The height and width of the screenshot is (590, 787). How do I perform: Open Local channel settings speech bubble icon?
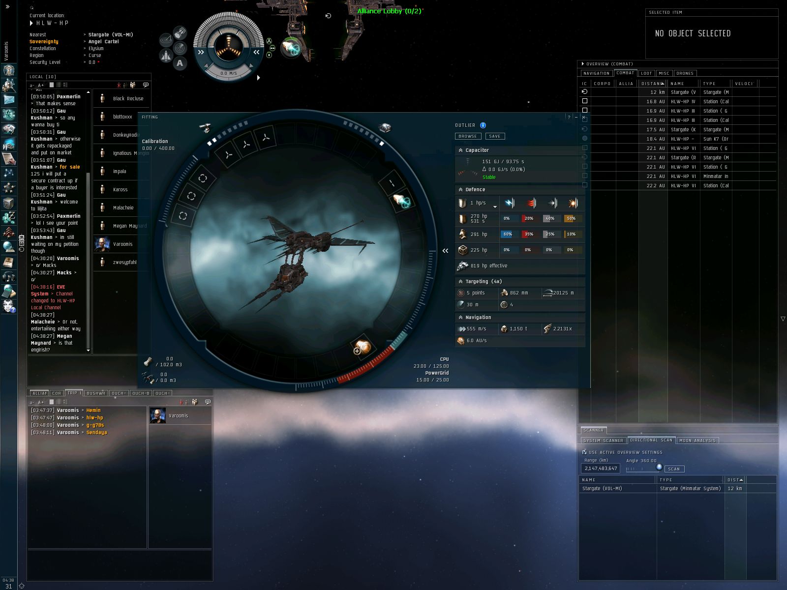[x=146, y=85]
